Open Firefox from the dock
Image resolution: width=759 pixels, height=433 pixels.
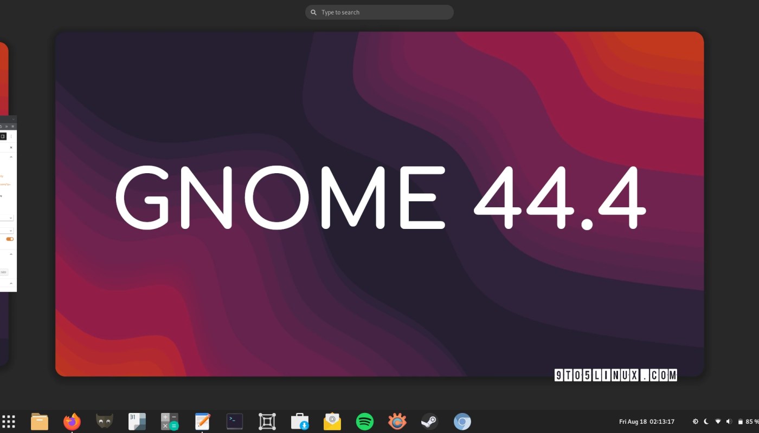click(x=72, y=422)
